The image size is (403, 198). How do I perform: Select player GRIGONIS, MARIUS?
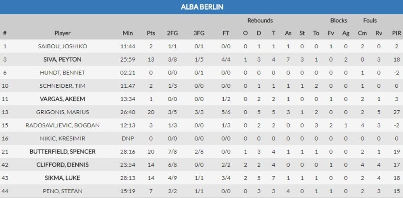tap(62, 112)
